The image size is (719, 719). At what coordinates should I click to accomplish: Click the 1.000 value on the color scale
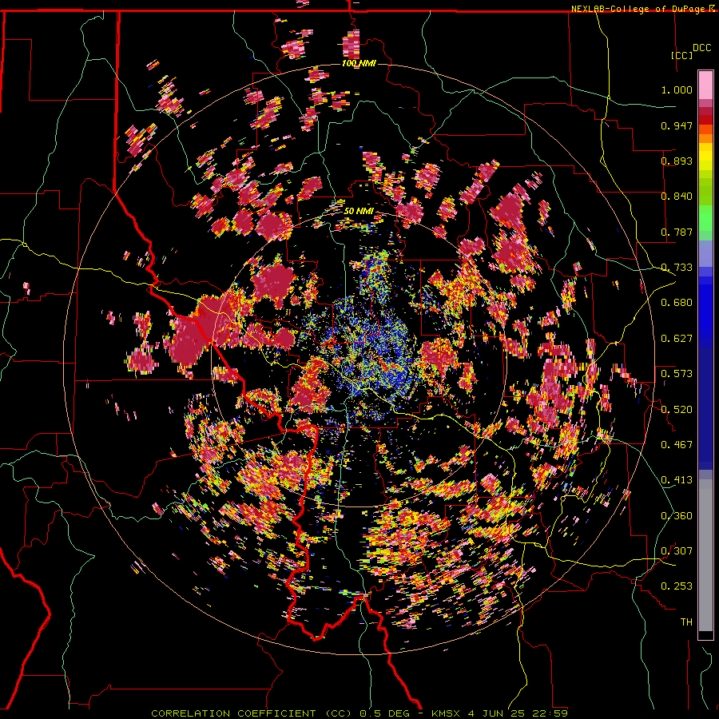pos(677,89)
